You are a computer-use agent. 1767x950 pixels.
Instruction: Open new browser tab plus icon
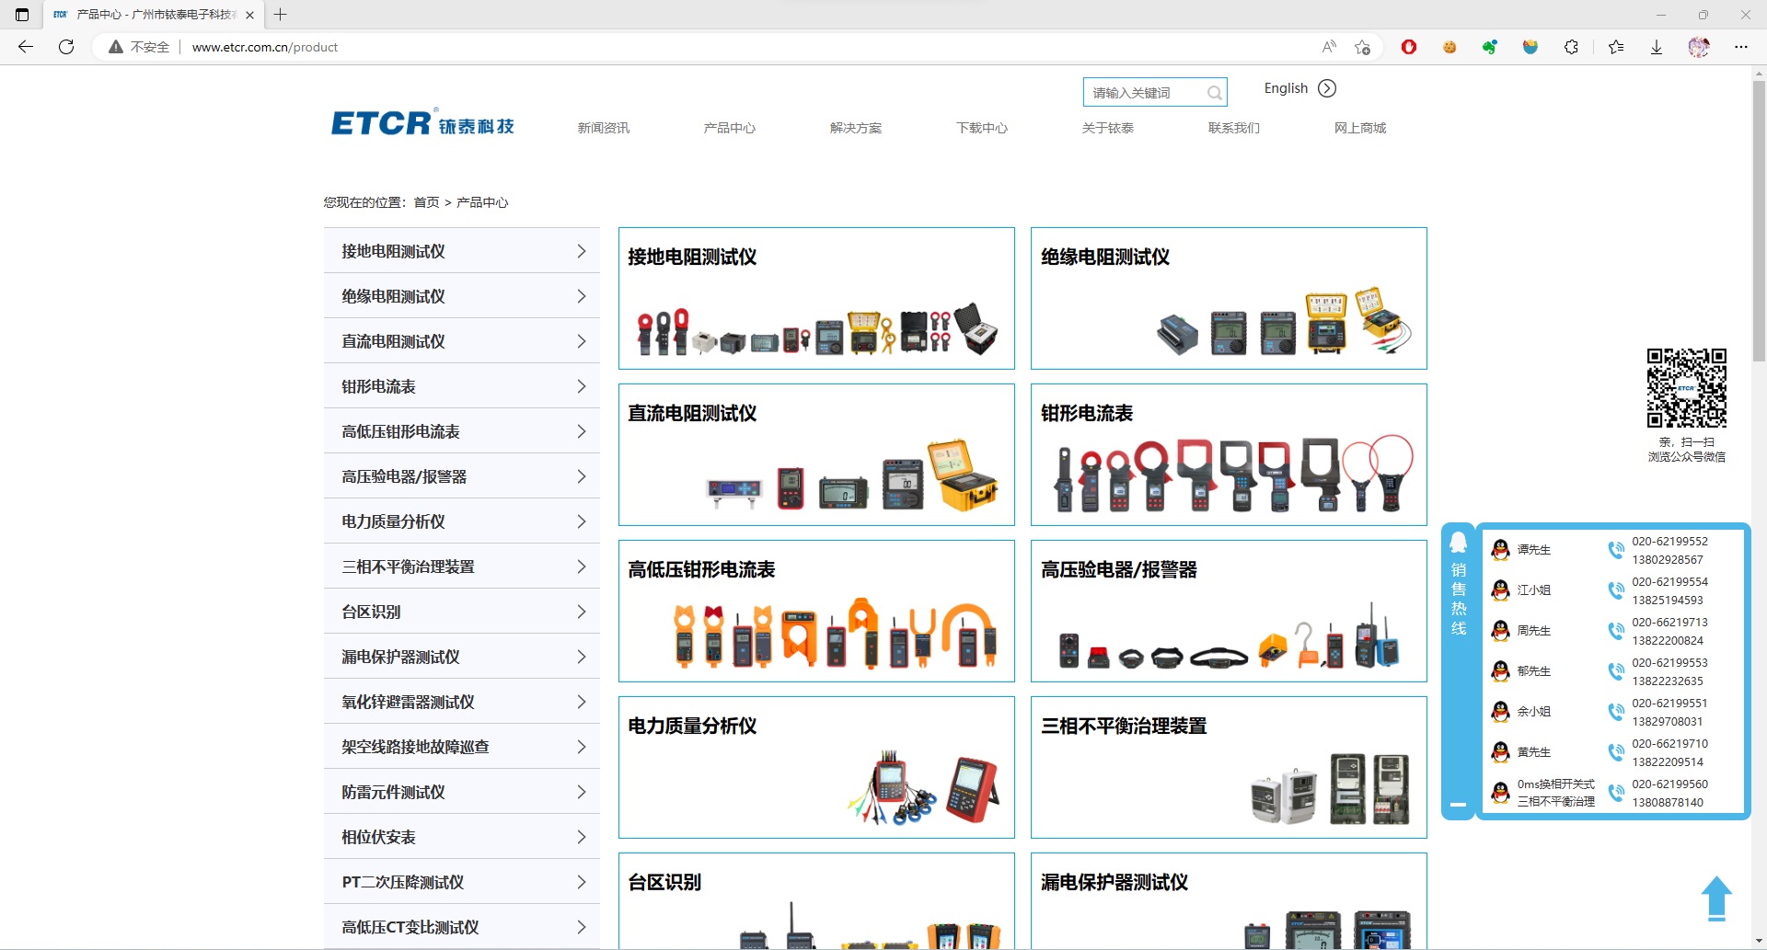(281, 15)
